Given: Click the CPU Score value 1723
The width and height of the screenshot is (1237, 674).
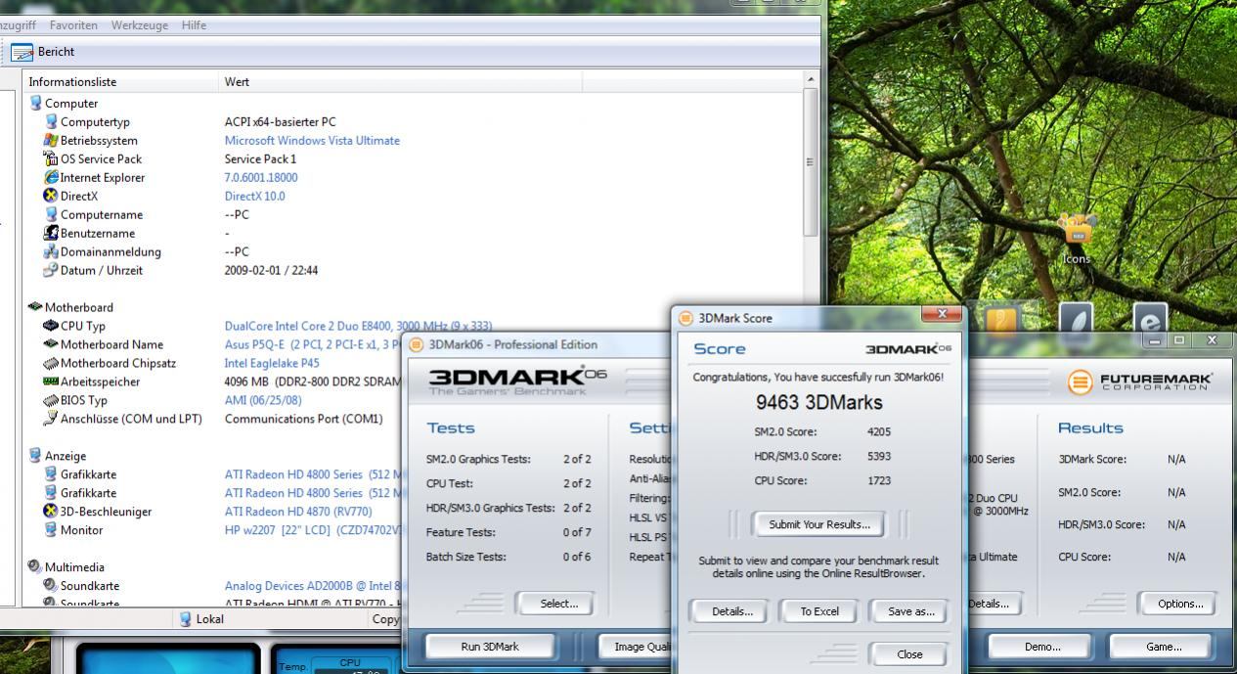Looking at the screenshot, I should click(x=879, y=480).
